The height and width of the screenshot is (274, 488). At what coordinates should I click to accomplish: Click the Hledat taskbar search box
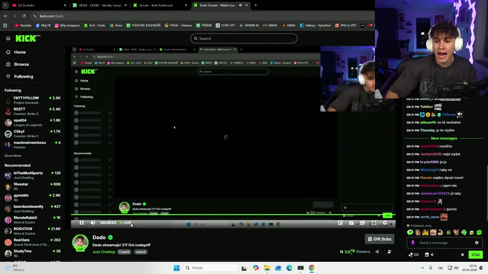click(210, 268)
